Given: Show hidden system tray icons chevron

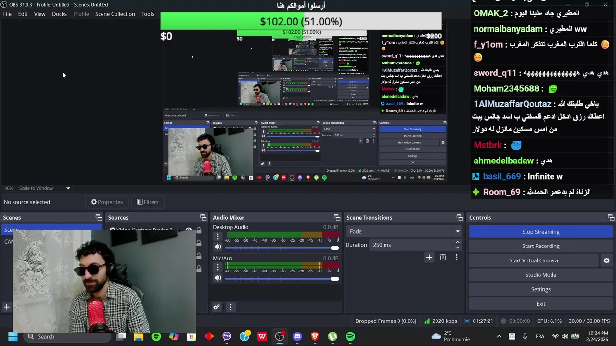Looking at the screenshot, I should pos(499,336).
